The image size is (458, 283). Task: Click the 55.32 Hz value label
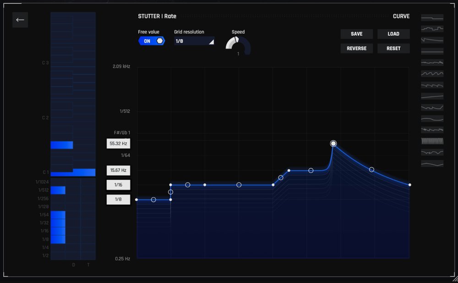point(118,144)
